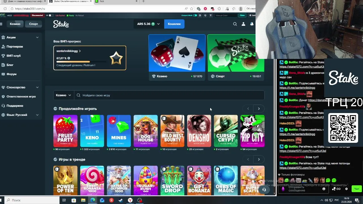The image size is (363, 204).
Task: Click the Disconnected status button
Action: point(37,15)
